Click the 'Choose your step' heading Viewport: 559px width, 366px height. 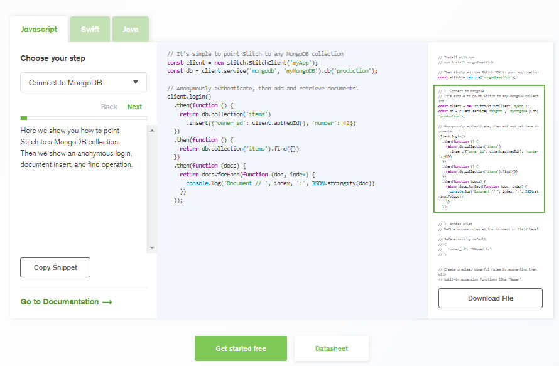[53, 58]
